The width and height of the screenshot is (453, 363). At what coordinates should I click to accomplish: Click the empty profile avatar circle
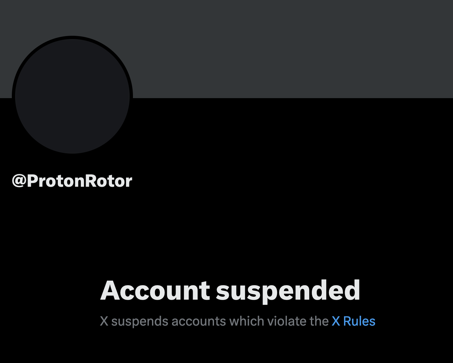72,95
